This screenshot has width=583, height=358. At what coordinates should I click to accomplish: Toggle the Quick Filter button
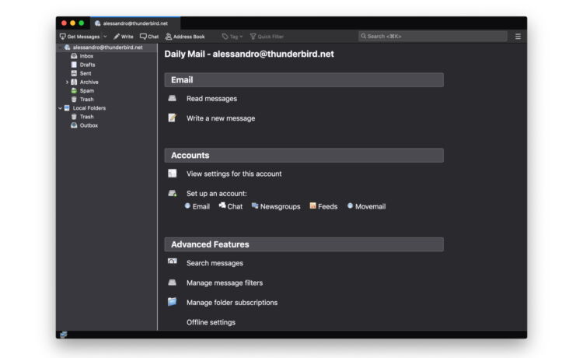pyautogui.click(x=267, y=37)
